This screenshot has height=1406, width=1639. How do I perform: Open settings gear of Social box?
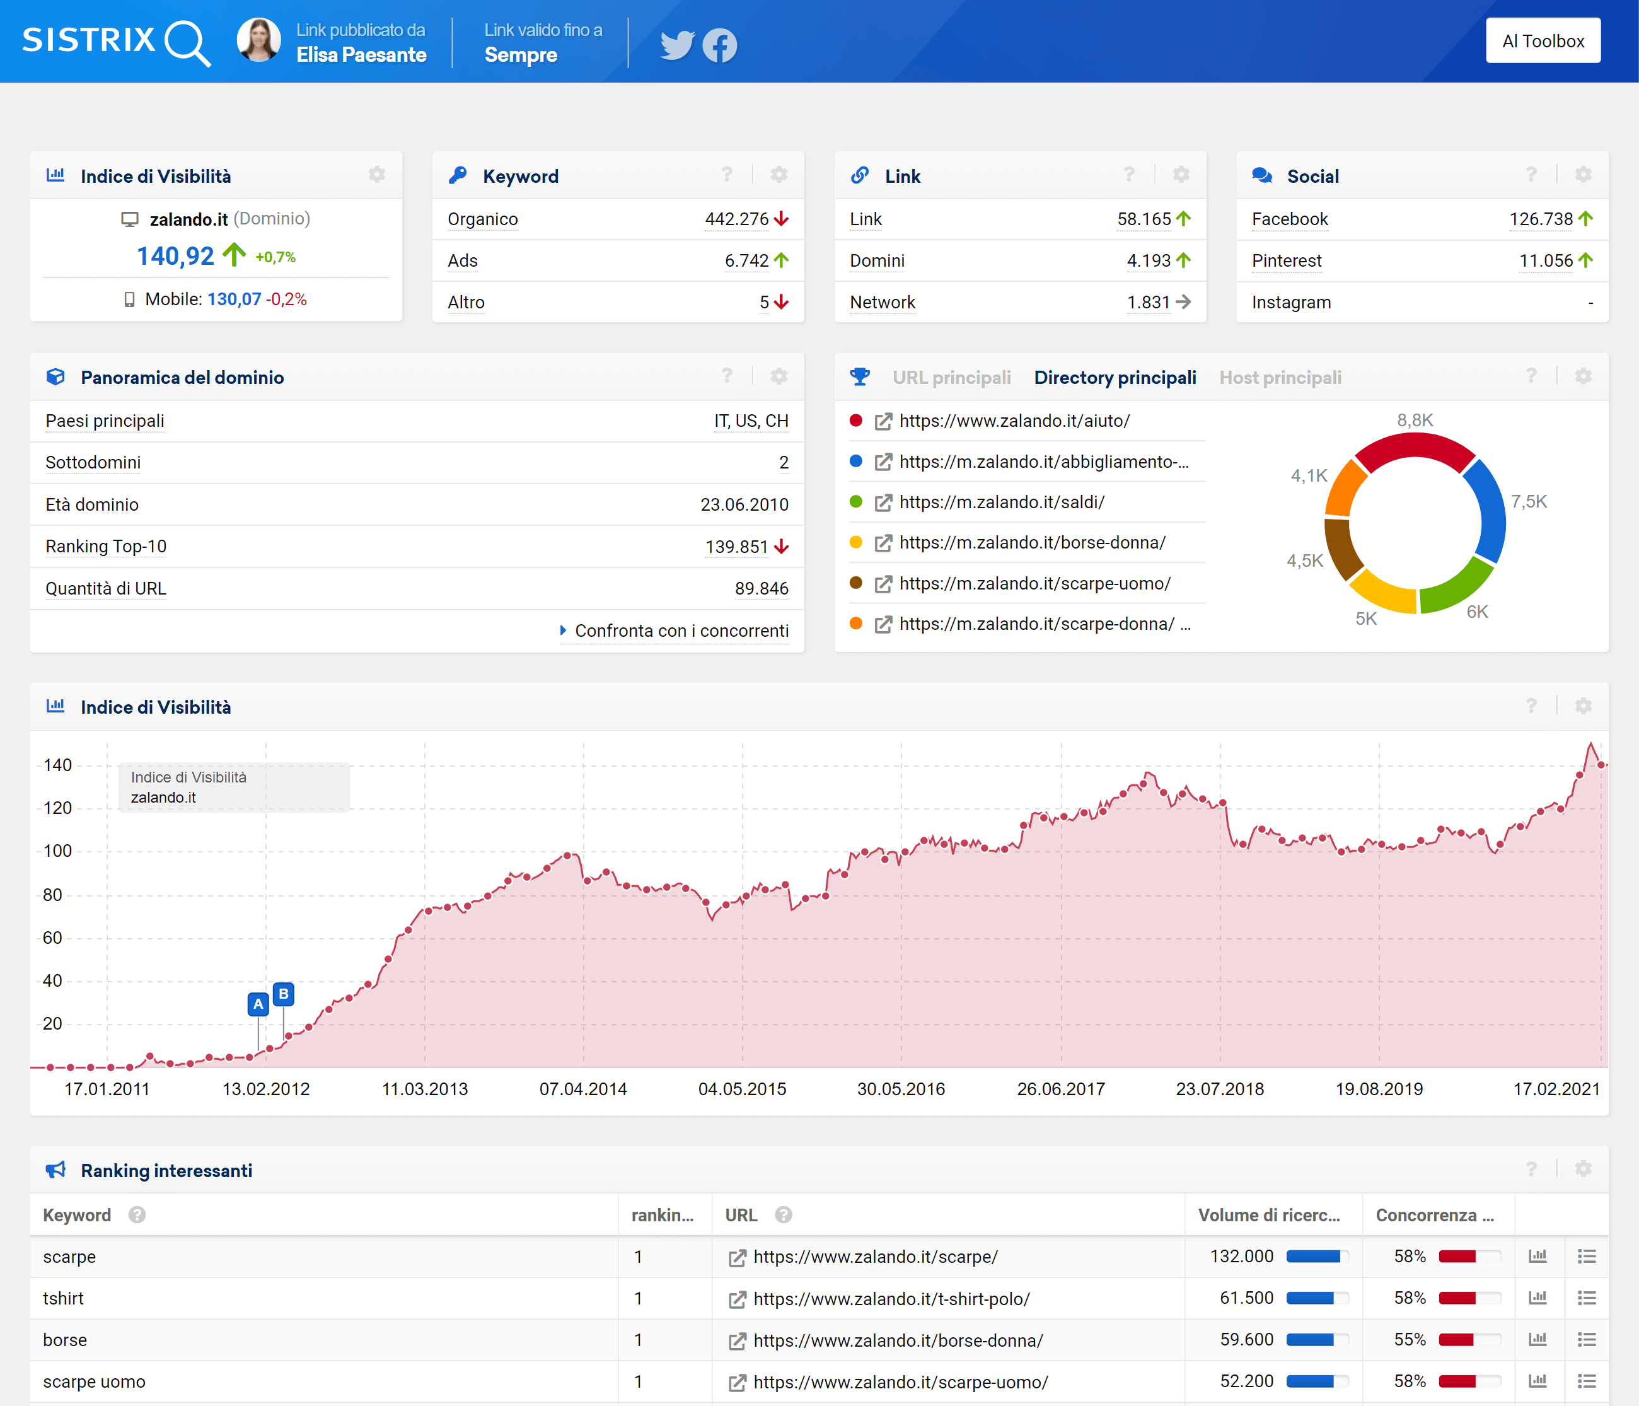1583,175
